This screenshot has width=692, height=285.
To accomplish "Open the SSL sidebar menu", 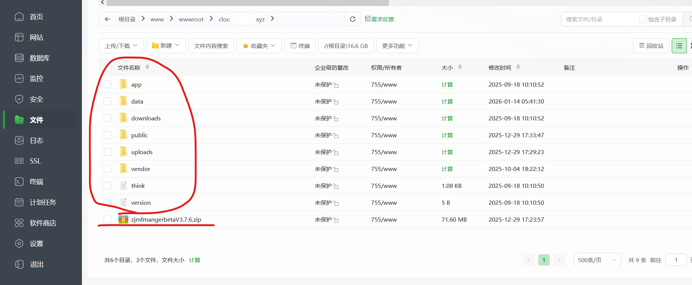I will 35,161.
